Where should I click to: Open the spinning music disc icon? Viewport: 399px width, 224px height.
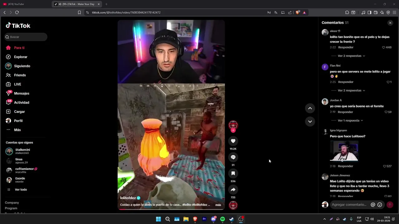pos(233,205)
